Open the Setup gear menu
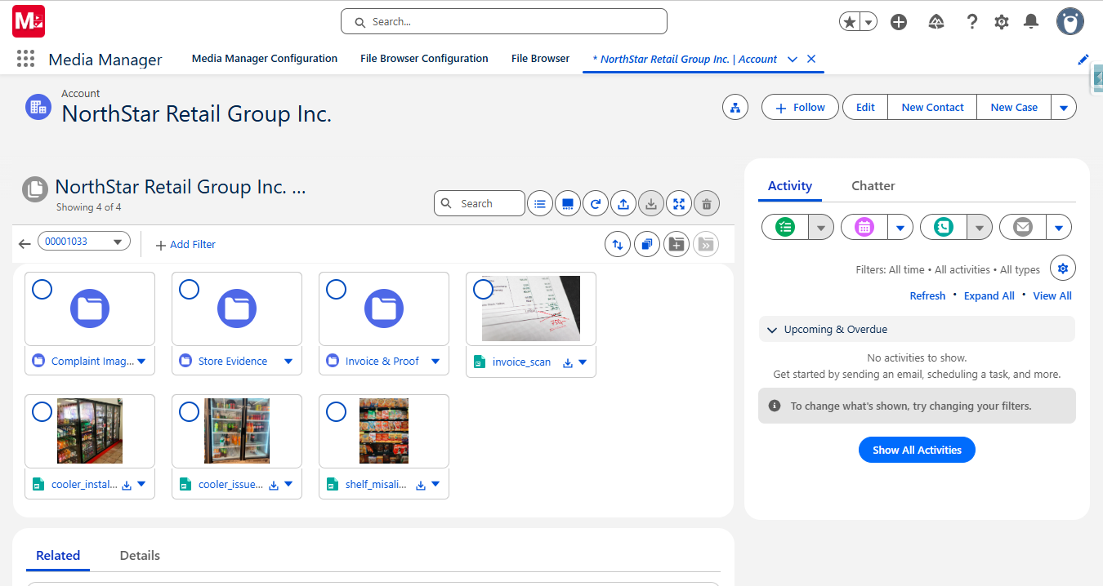Viewport: 1103px width, 586px height. 1002,22
